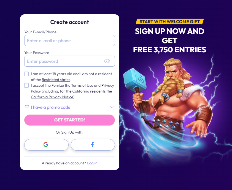Image resolution: width=232 pixels, height=190 pixels.
Task: Focus the e-mail or phone field
Action: (69, 40)
